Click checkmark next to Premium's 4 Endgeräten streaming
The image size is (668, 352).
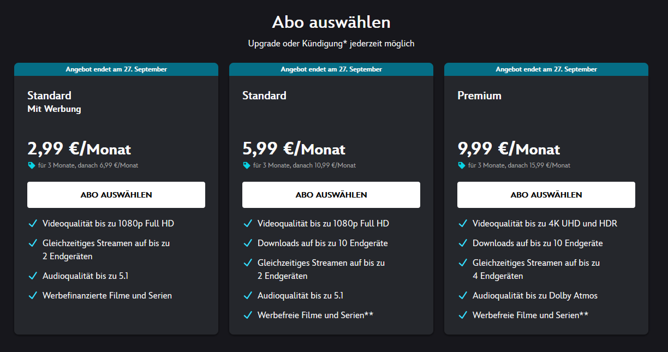point(462,263)
